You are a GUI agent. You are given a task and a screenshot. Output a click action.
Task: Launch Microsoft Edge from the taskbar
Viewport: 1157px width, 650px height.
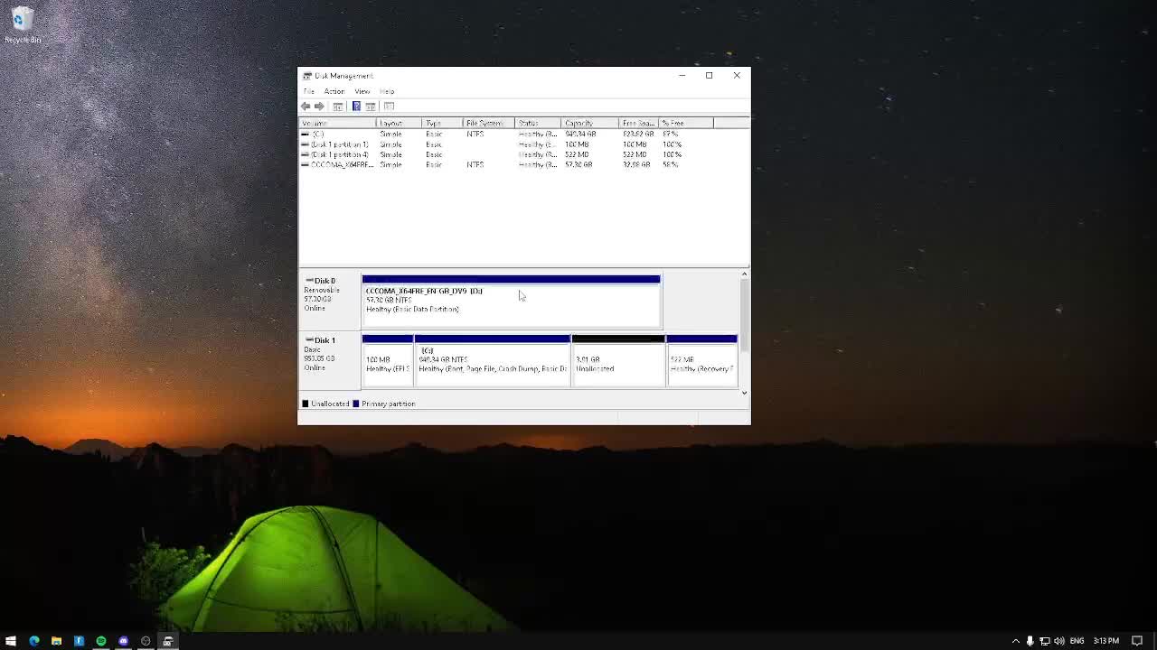coord(34,641)
